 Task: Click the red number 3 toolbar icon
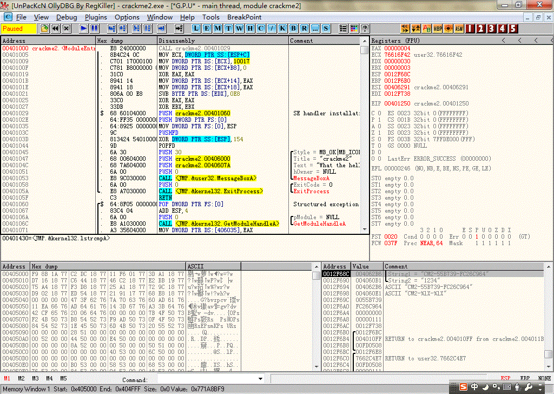491,28
